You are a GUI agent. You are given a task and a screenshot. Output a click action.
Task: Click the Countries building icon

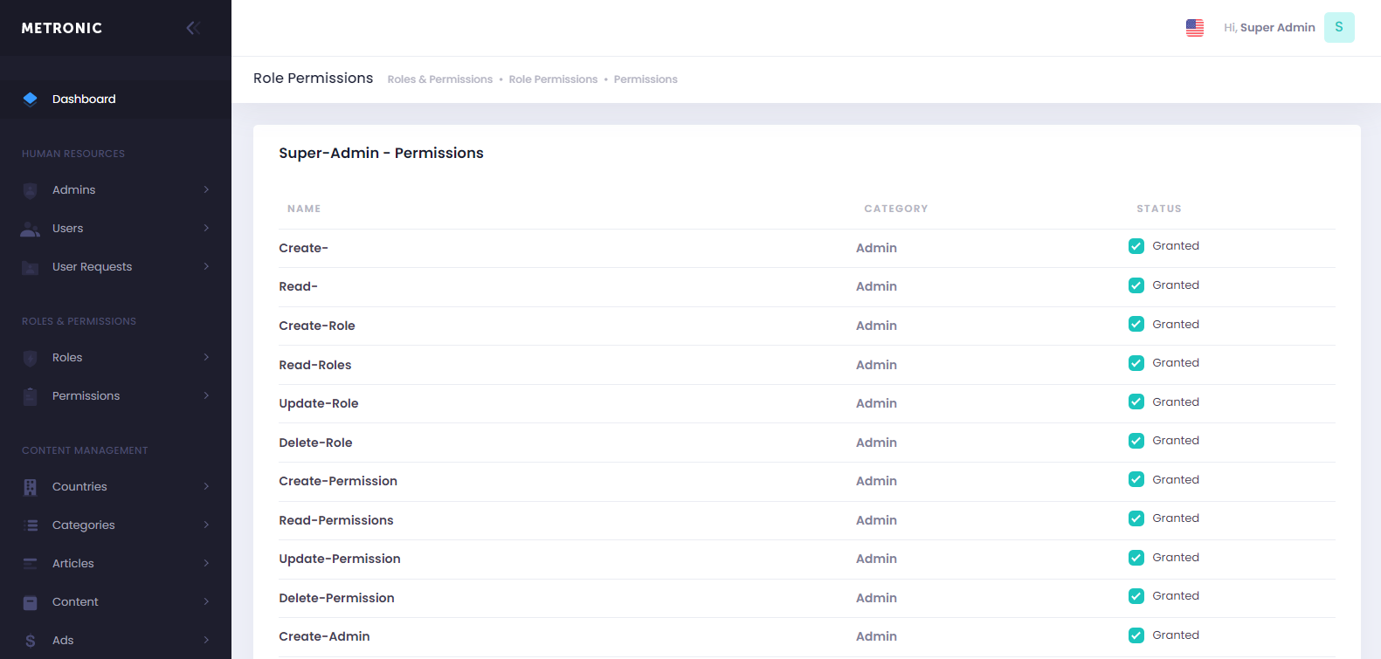coord(31,487)
